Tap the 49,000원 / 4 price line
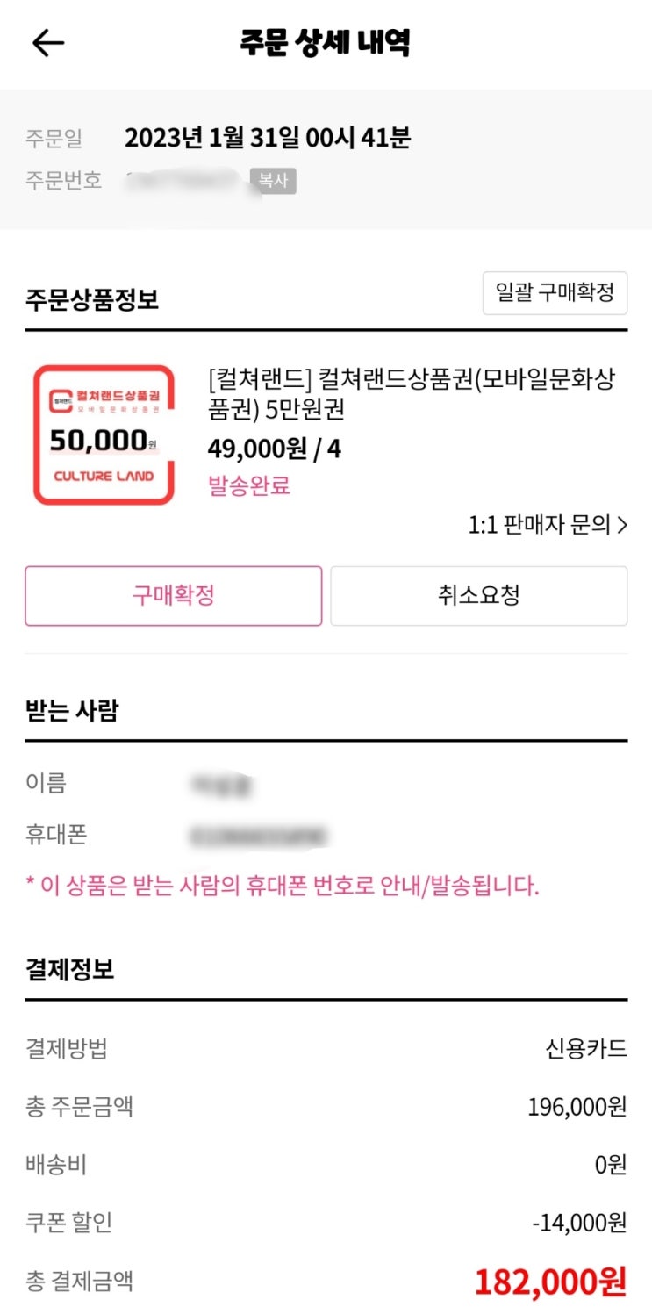652x1314 pixels. (275, 449)
